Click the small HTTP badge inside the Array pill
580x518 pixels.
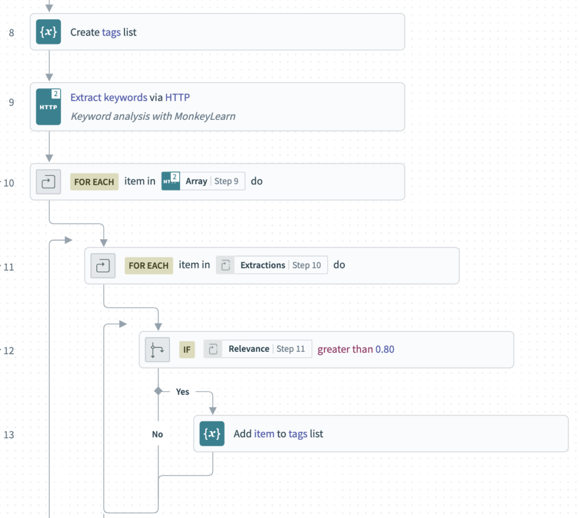pyautogui.click(x=170, y=181)
